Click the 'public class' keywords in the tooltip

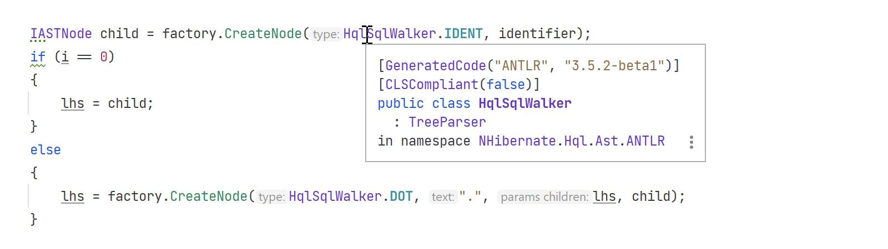[x=424, y=103]
